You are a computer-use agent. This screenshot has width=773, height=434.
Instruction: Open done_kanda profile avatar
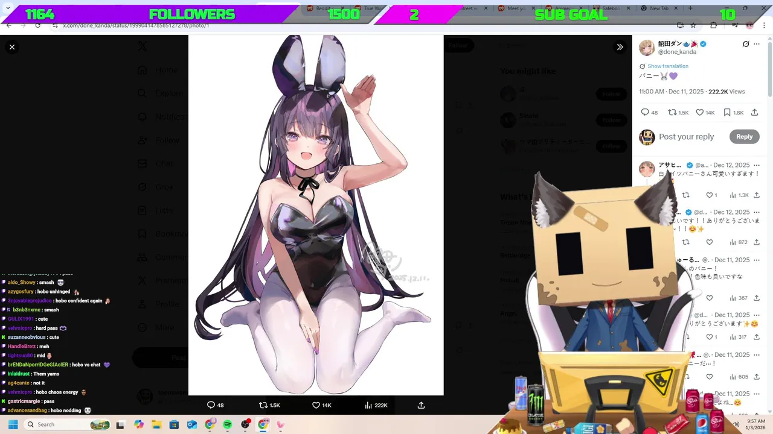647,48
